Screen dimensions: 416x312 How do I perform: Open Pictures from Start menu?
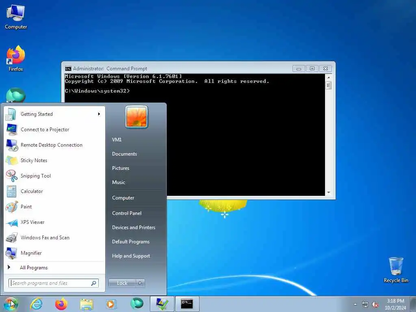(120, 168)
